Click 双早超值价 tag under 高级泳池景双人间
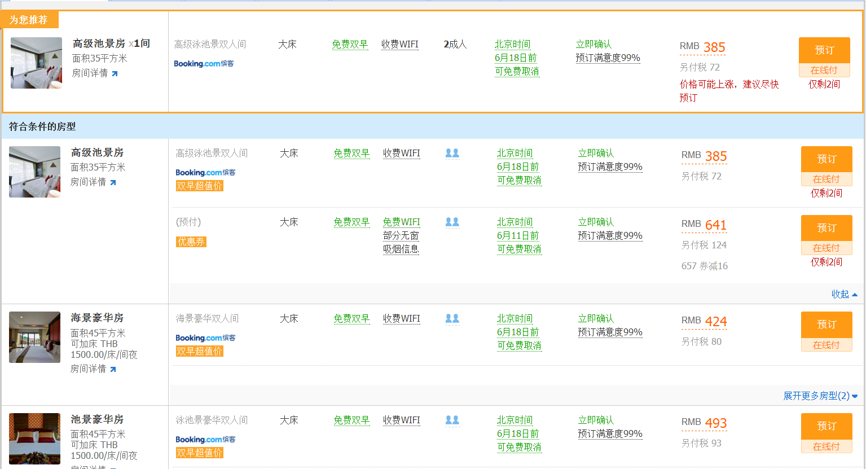The width and height of the screenshot is (866, 469). (200, 186)
